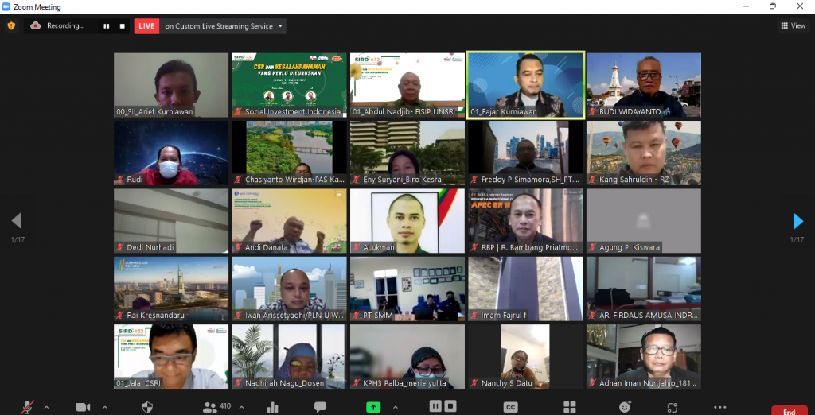This screenshot has width=815, height=415.
Task: Click the red End meeting button
Action: 789,410
